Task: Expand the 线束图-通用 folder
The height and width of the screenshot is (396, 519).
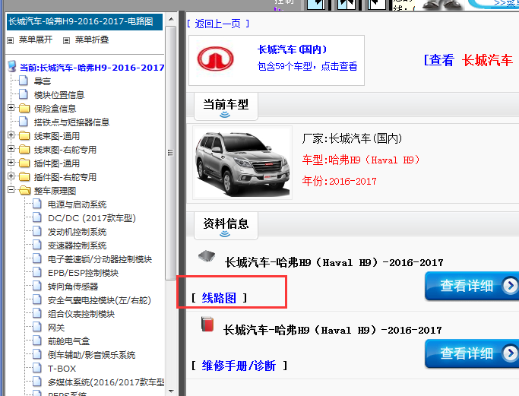Action: (x=11, y=135)
